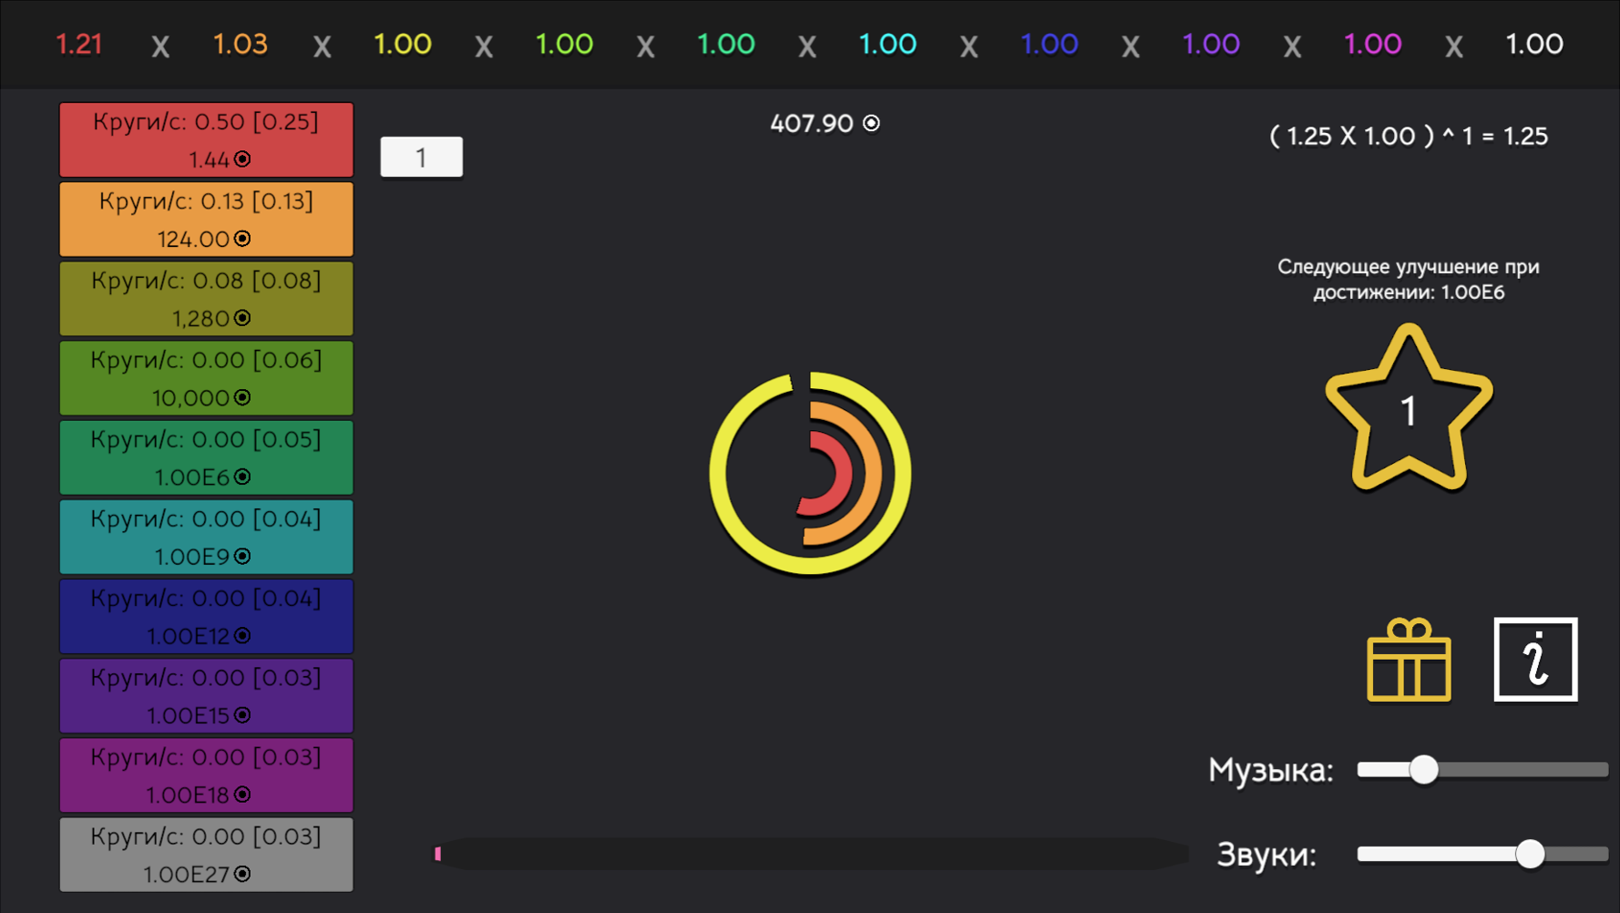This screenshot has height=913, width=1620.
Task: Buy the orange upgrade costing 124.00
Action: click(206, 219)
